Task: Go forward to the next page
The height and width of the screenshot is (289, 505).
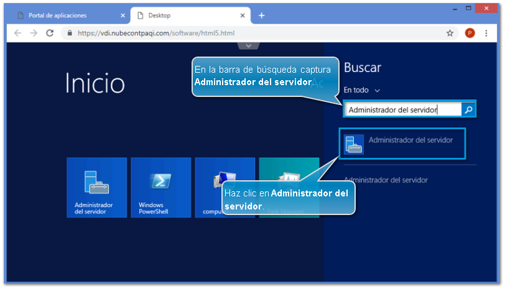Action: pos(34,33)
